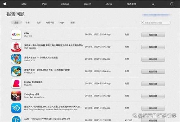Click the purchase search input field

coord(156,23)
